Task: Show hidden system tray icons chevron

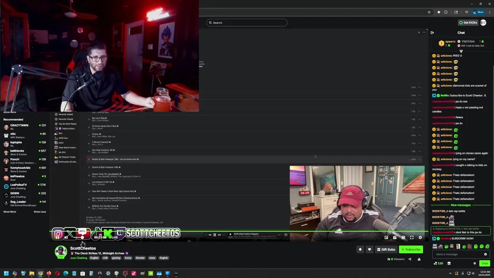Action: (450, 273)
